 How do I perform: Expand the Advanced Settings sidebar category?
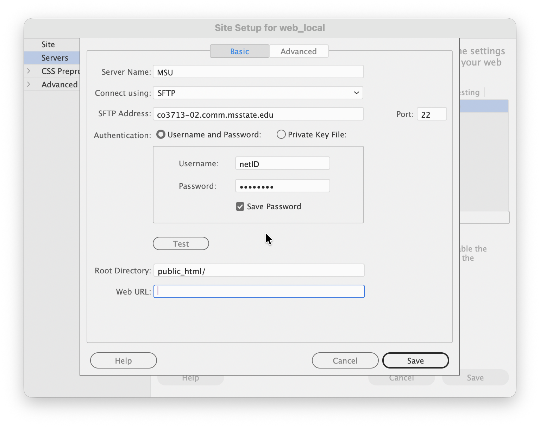click(x=29, y=85)
